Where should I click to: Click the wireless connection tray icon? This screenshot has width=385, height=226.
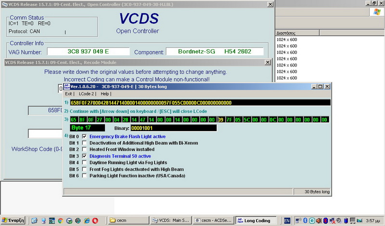coord(298,221)
